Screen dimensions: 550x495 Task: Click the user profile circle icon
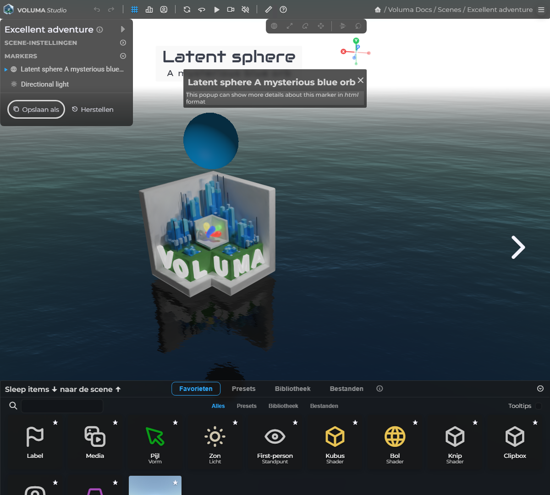pyautogui.click(x=164, y=10)
